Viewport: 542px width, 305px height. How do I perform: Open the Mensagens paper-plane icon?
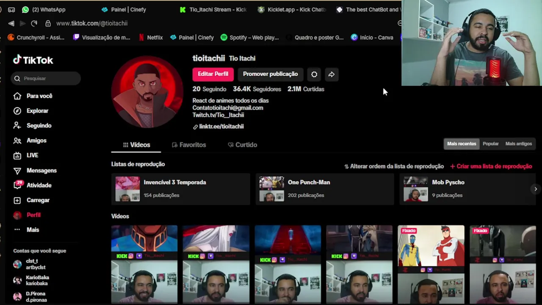click(17, 171)
